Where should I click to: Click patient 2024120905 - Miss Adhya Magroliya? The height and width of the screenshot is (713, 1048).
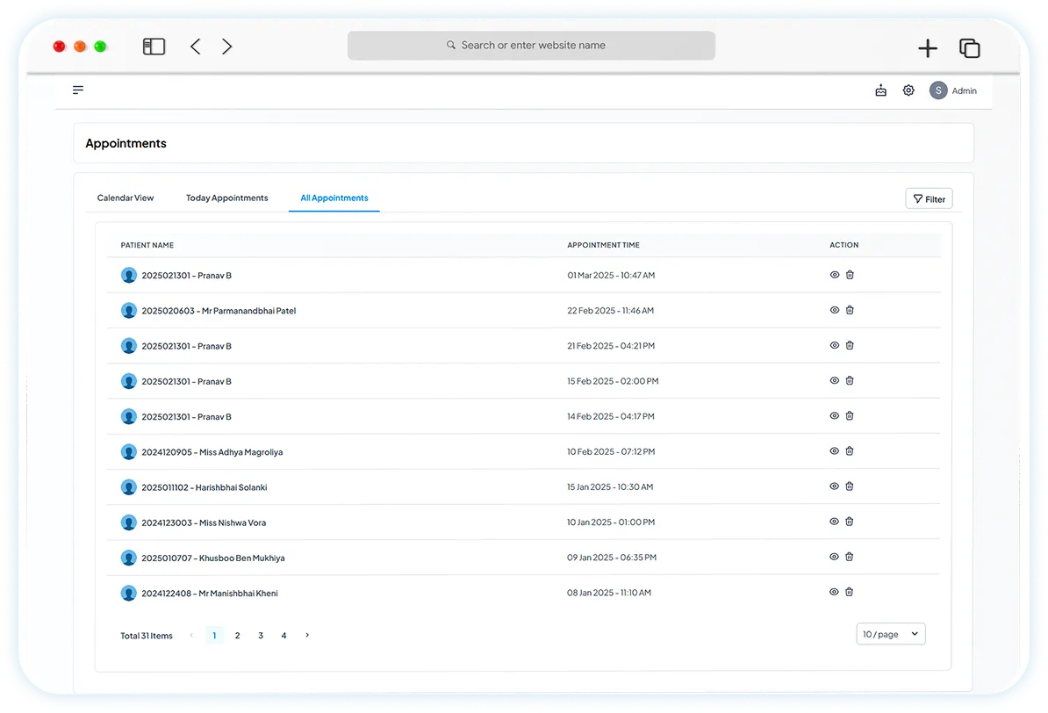(212, 452)
